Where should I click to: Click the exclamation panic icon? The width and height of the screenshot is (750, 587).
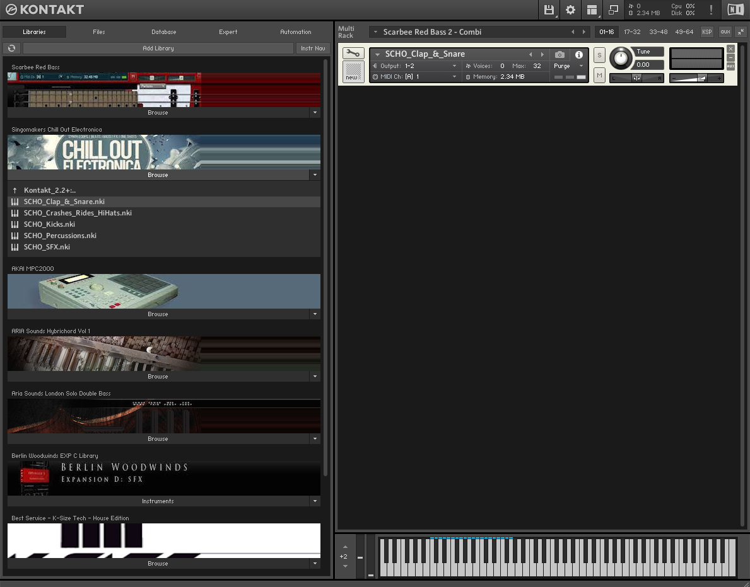coord(712,9)
